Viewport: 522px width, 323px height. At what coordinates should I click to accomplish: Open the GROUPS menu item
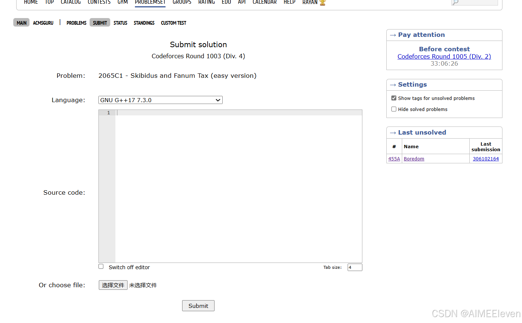[x=182, y=2]
